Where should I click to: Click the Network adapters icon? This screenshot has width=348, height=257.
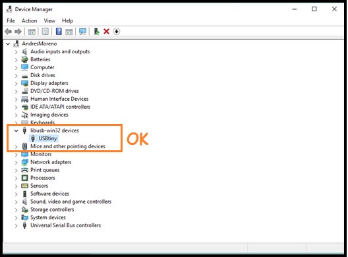(24, 162)
